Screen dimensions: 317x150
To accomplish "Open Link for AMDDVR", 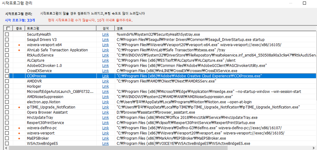I will click(106, 81).
